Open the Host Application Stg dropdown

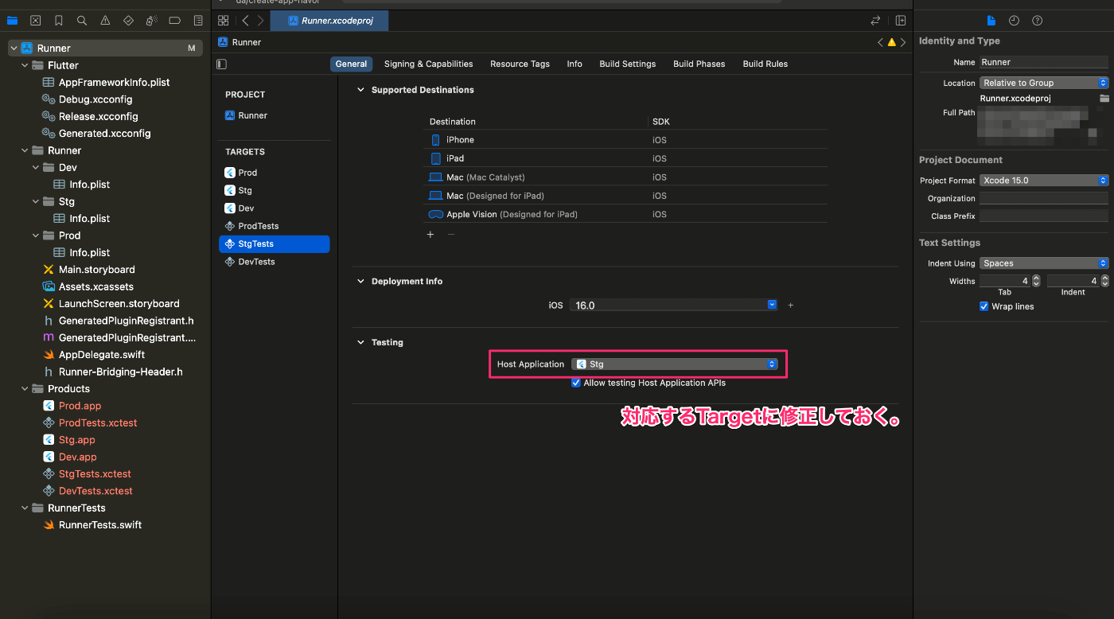click(674, 364)
